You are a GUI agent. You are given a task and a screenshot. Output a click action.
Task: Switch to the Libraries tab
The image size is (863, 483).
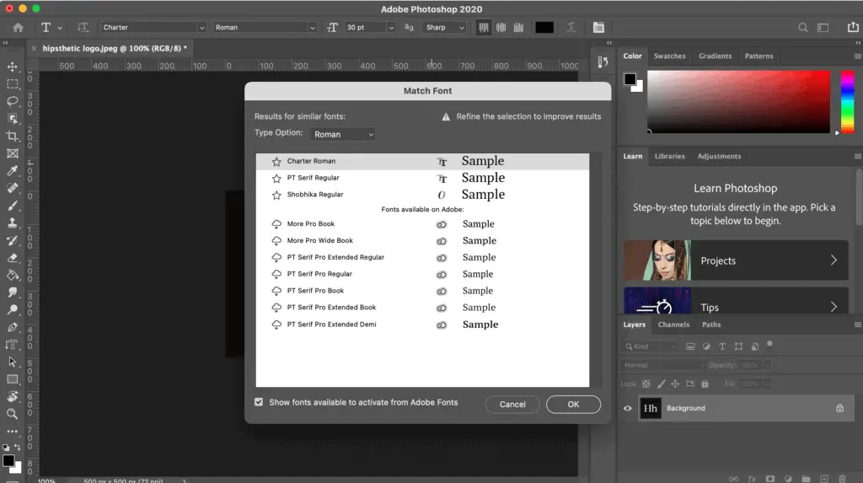click(669, 157)
